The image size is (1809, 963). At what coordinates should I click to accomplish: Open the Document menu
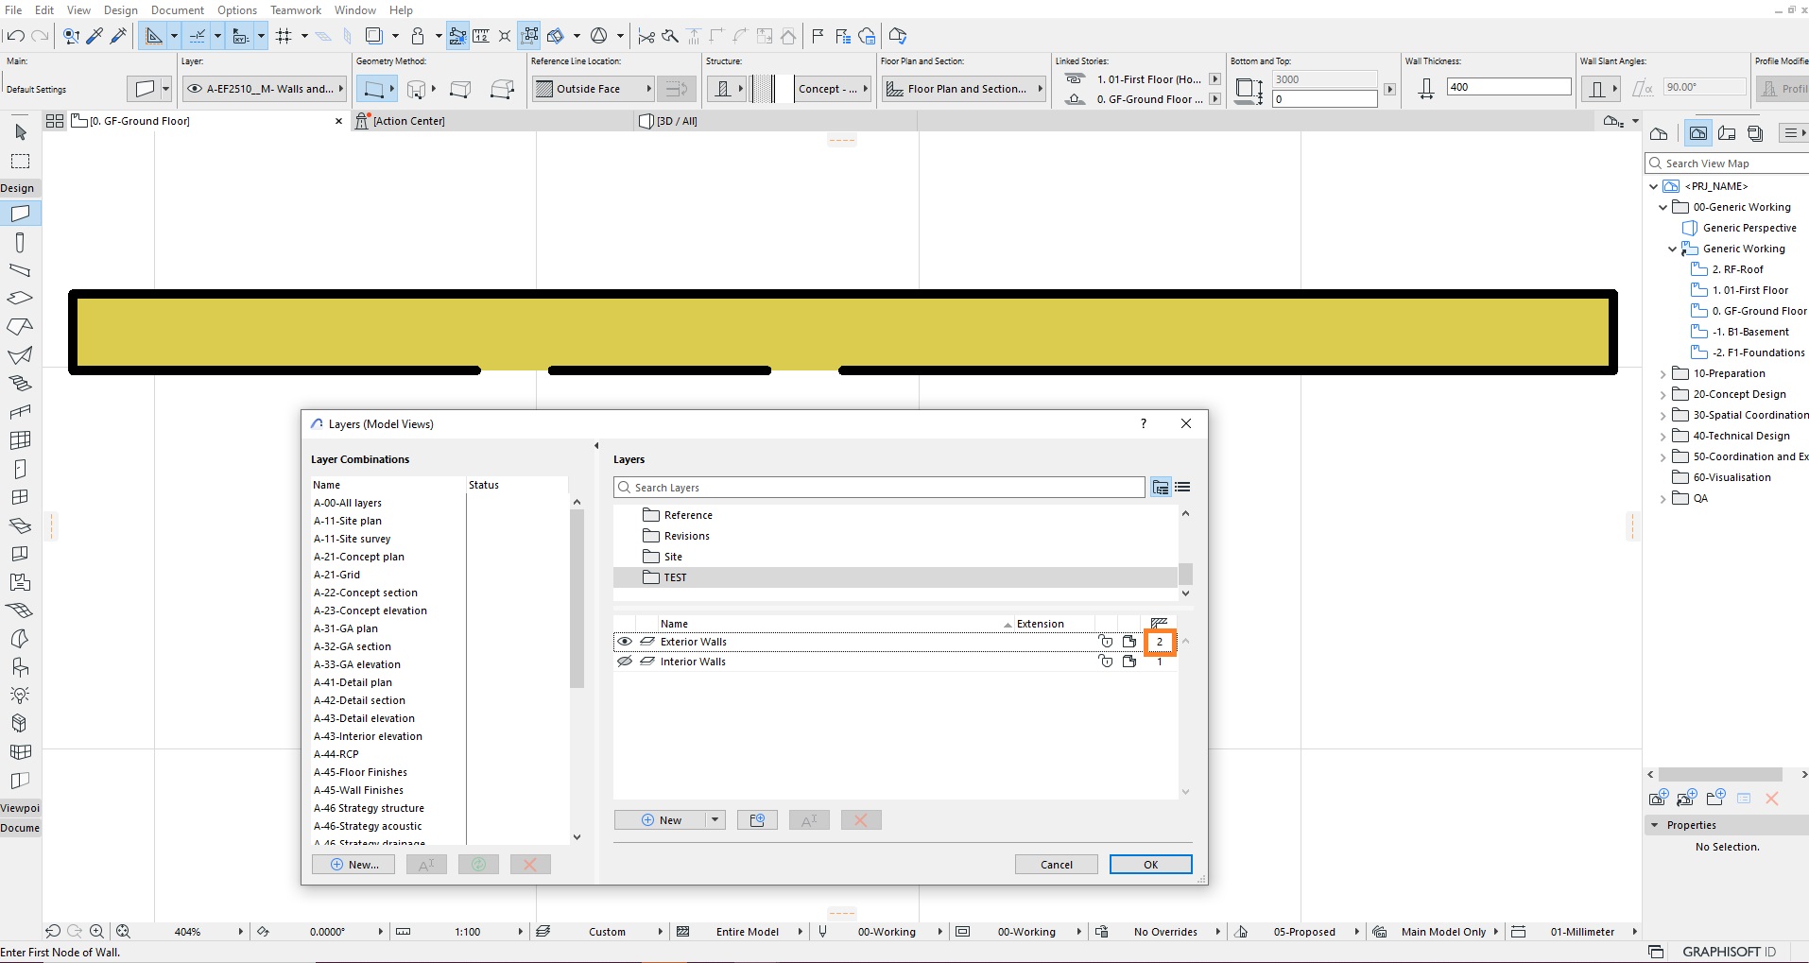click(x=177, y=9)
